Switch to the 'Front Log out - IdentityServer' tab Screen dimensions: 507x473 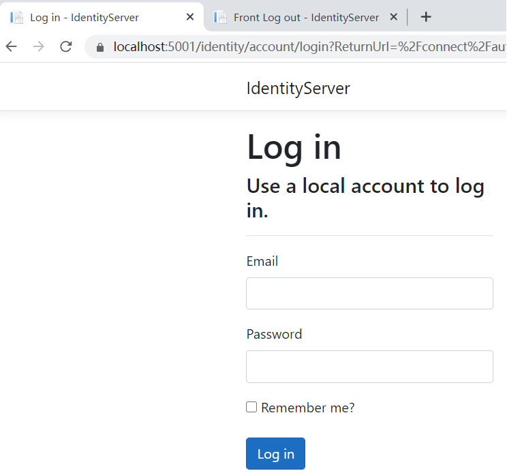(x=305, y=17)
